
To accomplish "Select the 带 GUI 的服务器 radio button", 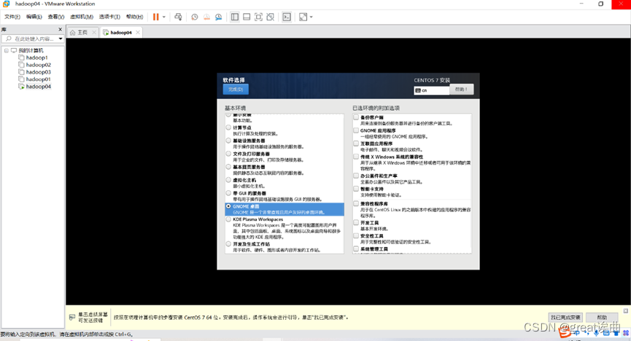I will pos(228,193).
